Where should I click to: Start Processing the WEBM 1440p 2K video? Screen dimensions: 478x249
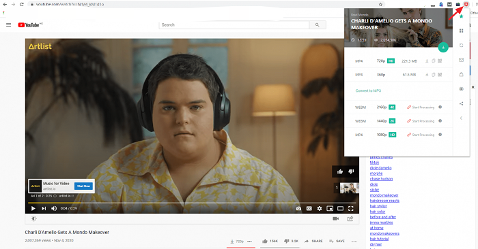pyautogui.click(x=421, y=121)
